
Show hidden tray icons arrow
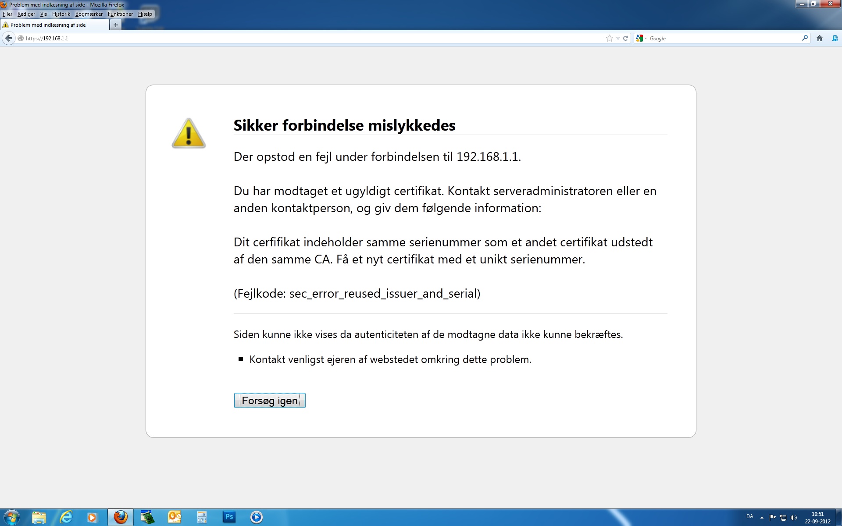click(x=762, y=518)
